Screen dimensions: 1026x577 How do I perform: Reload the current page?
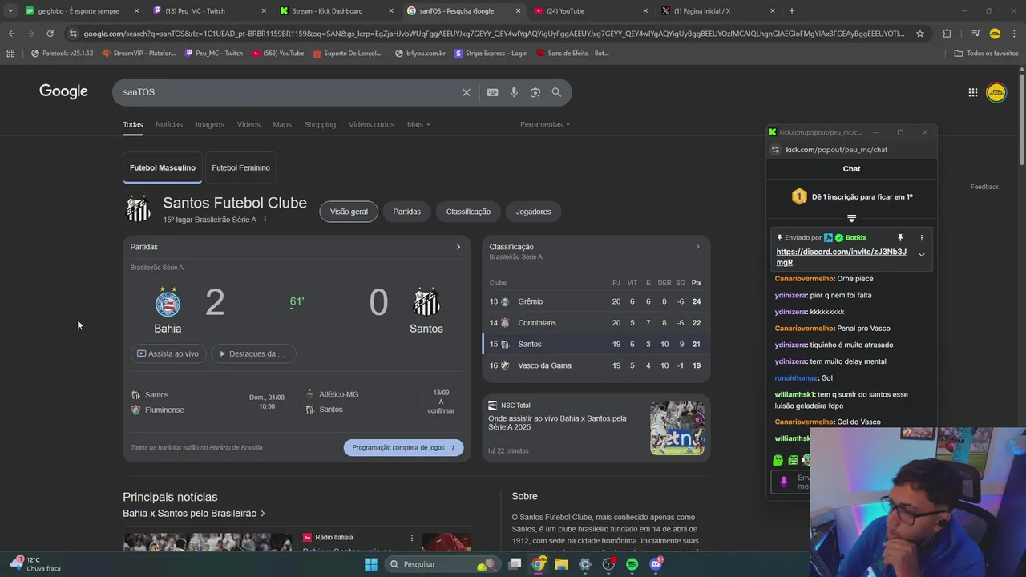tap(50, 34)
